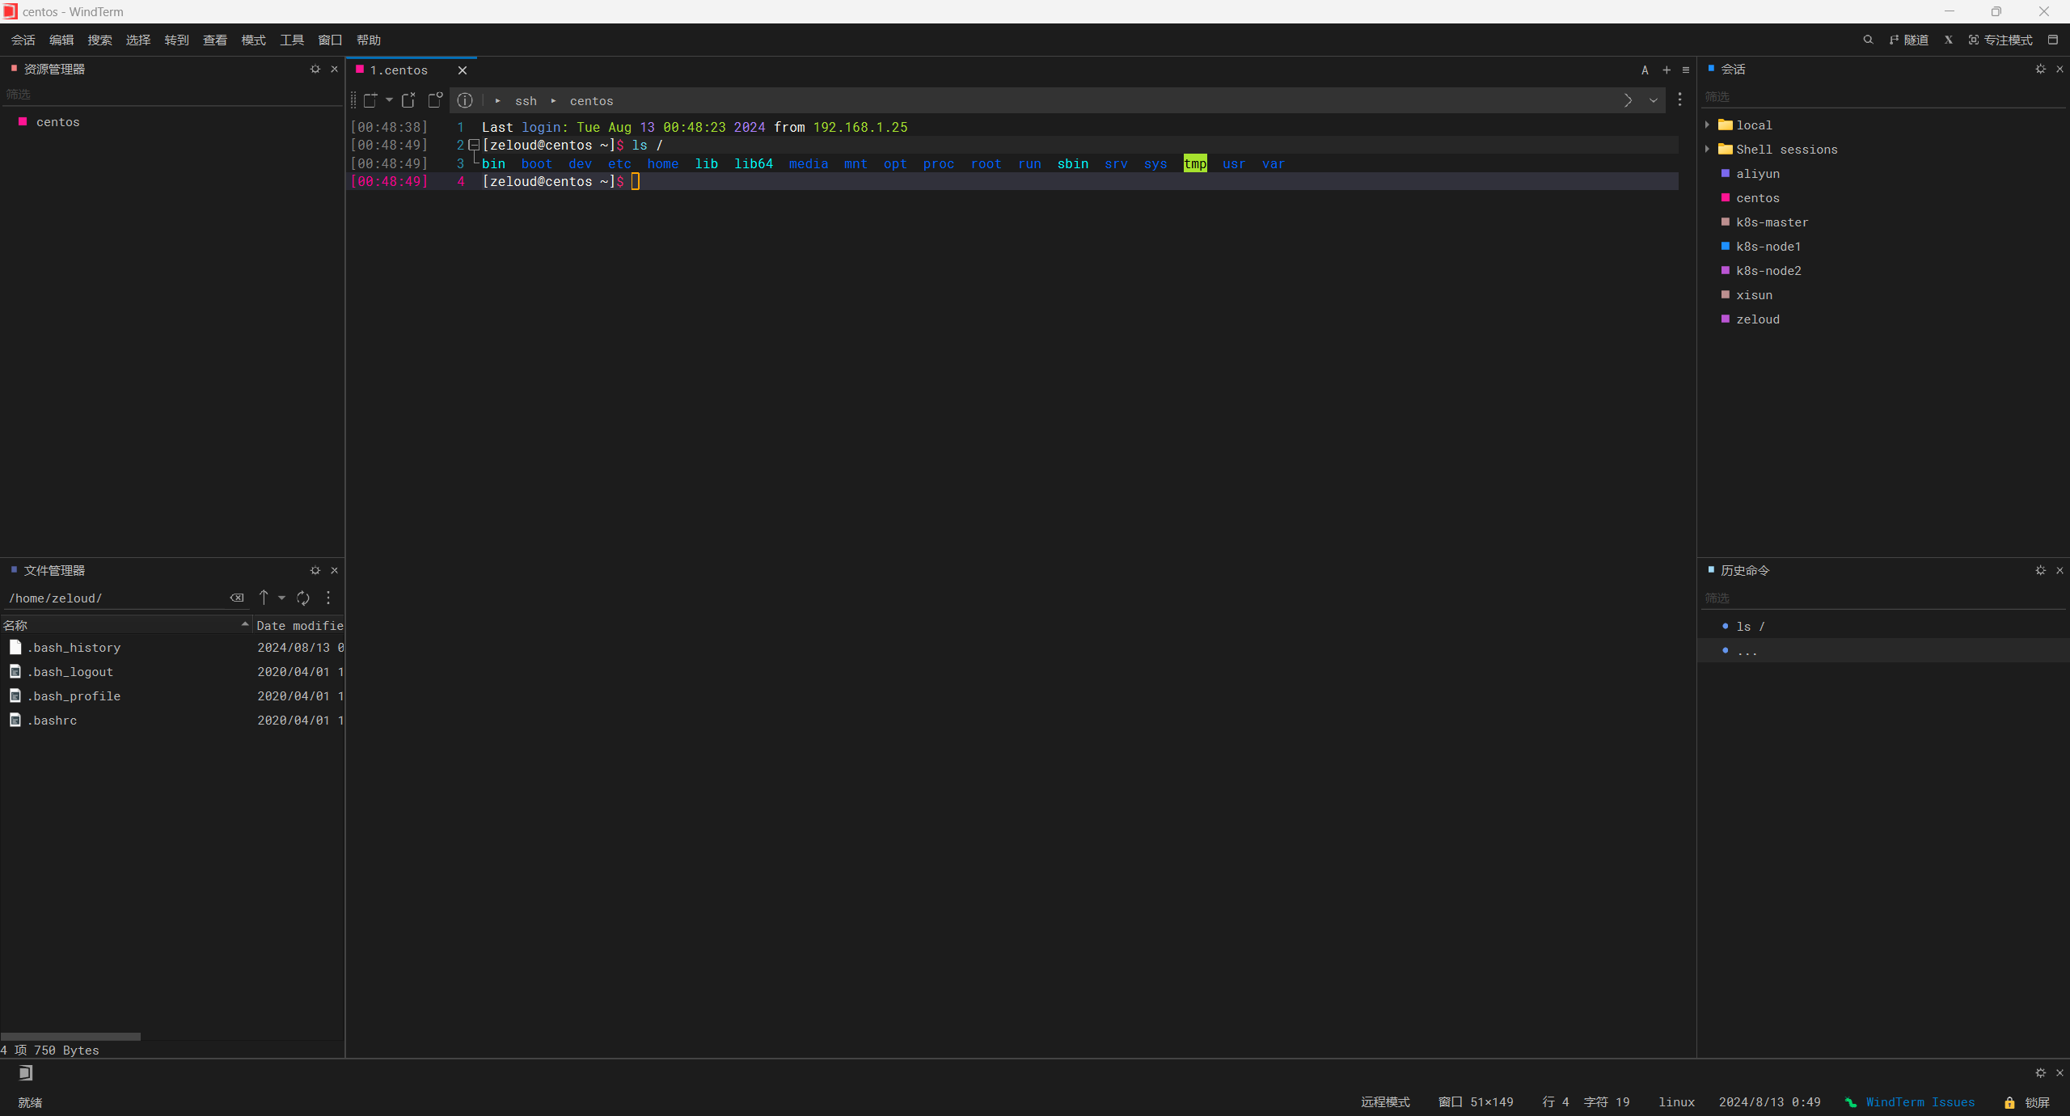2070x1116 pixels.
Task: Open the 查看 menu
Action: 215,40
